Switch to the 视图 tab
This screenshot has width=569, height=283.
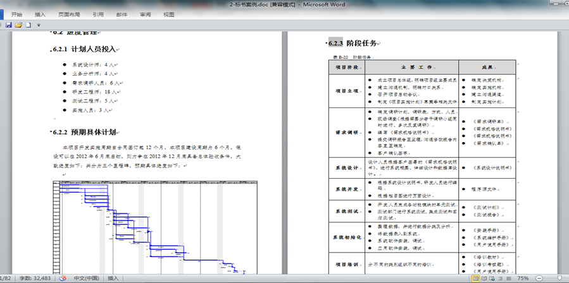[x=169, y=15]
